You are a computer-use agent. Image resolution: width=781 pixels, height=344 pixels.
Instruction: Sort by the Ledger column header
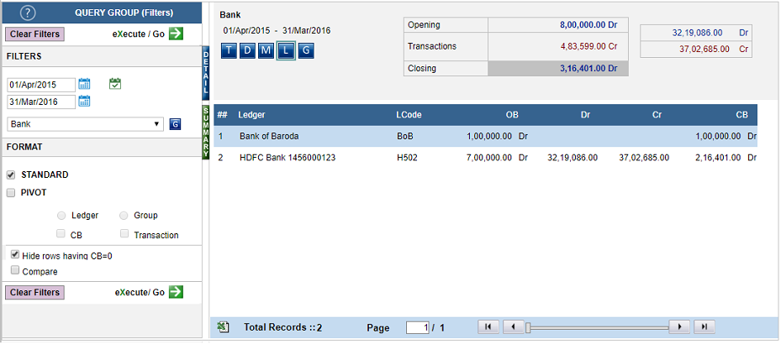251,115
